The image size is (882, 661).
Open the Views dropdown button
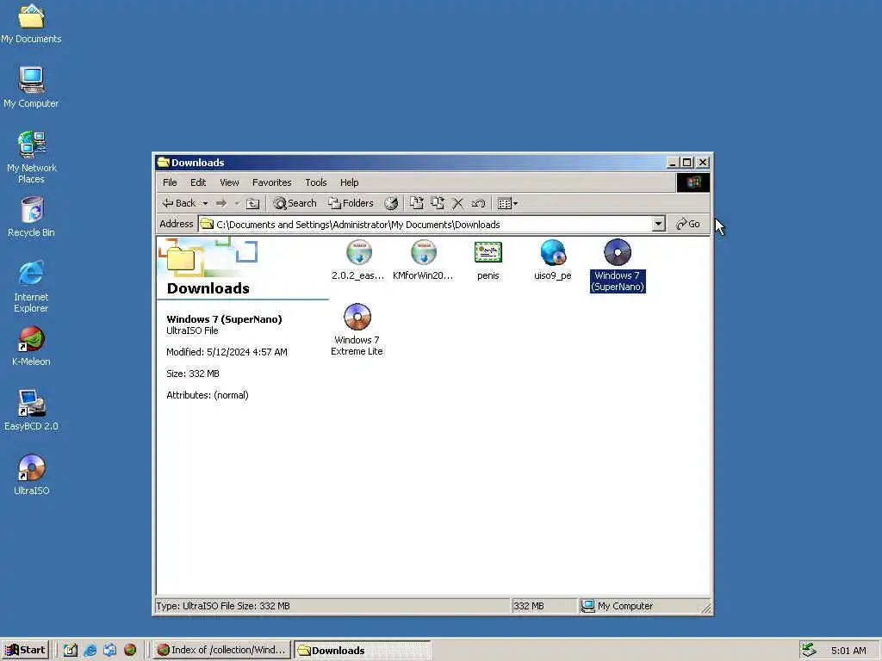[x=507, y=203]
